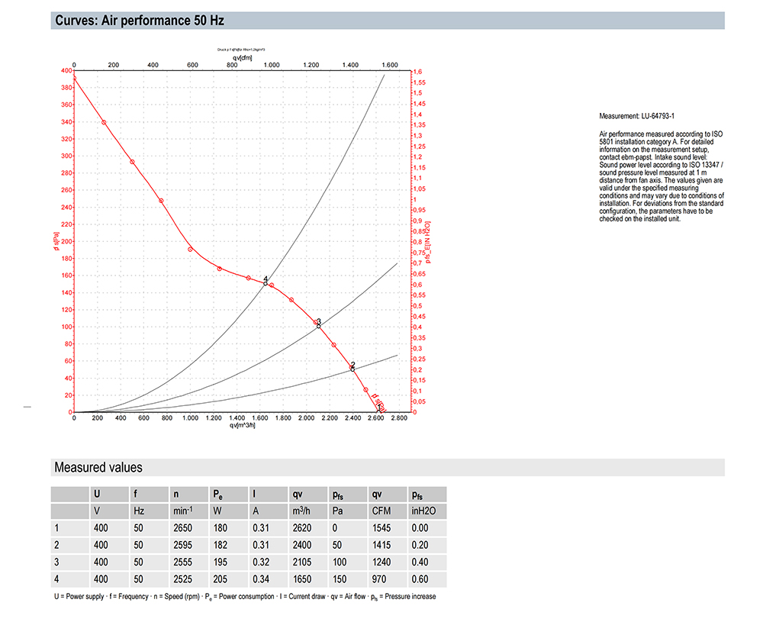Click operating point 2 marker on the curve

click(353, 369)
